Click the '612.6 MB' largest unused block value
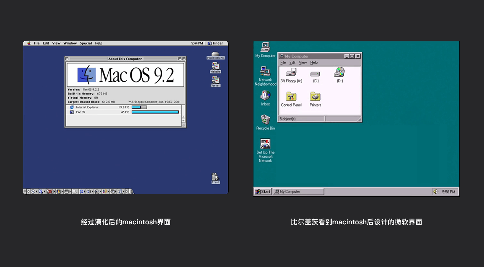Screen dimensions: 484x267 pyautogui.click(x=108, y=102)
